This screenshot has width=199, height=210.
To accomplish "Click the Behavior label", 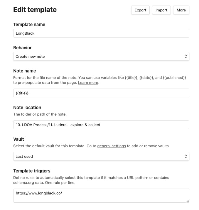I will [23, 48].
